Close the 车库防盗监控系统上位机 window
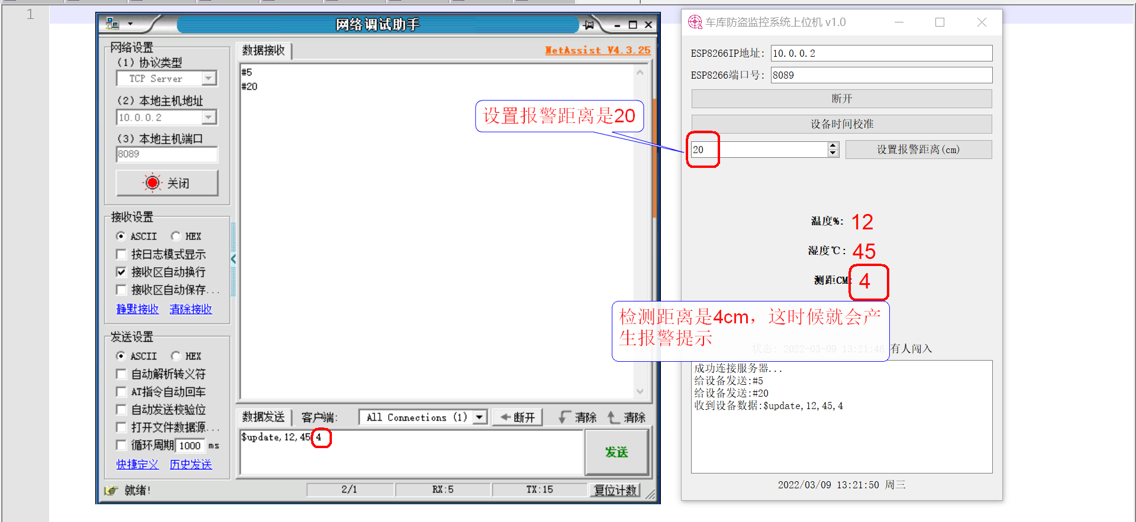Image resolution: width=1136 pixels, height=522 pixels. coord(982,22)
